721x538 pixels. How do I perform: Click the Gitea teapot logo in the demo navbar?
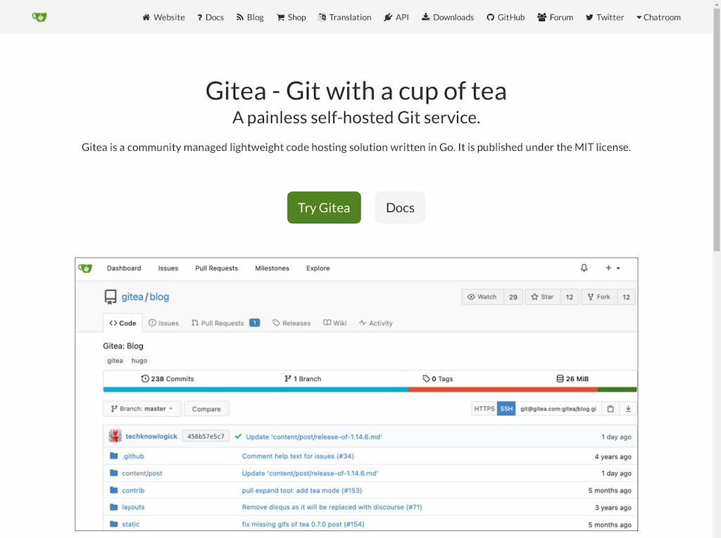pyautogui.click(x=85, y=268)
